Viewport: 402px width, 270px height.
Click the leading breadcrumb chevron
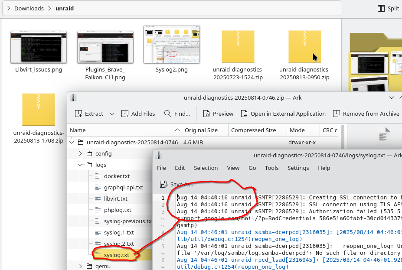[x=9, y=9]
